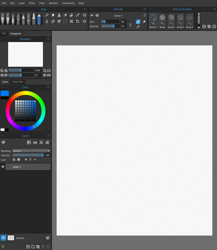
Task: Select the Dry tool icon
Action: (53, 21)
